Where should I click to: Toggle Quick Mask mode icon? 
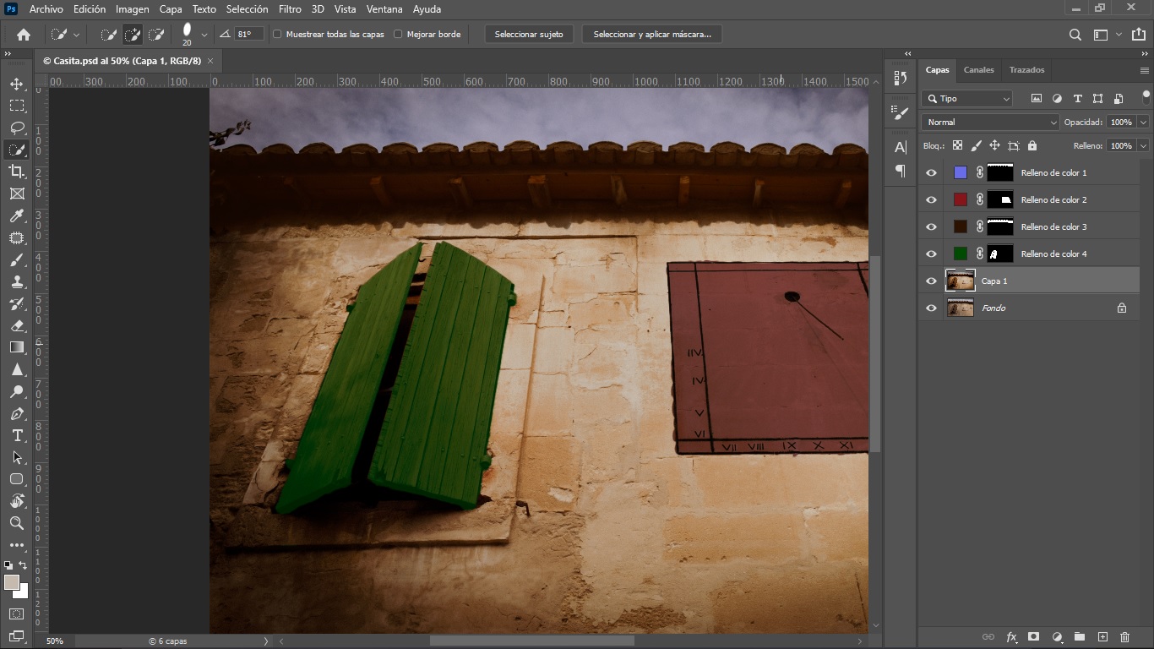[17, 614]
